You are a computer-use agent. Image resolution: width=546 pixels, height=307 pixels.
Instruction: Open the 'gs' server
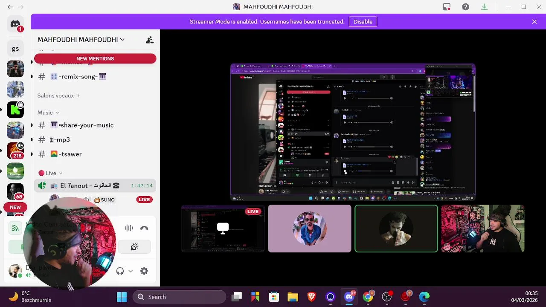15,49
